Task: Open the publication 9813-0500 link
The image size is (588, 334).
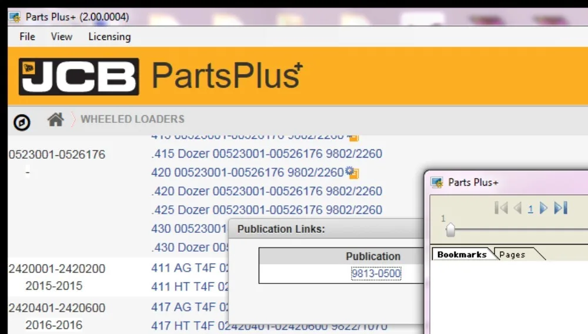Action: tap(376, 273)
